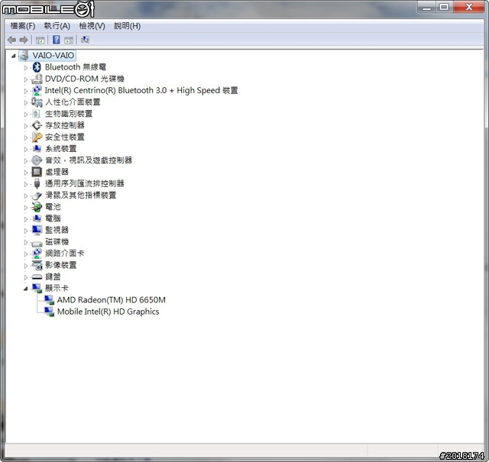Select the 人性化介面裝置 label
The image size is (489, 462).
coord(73,102)
